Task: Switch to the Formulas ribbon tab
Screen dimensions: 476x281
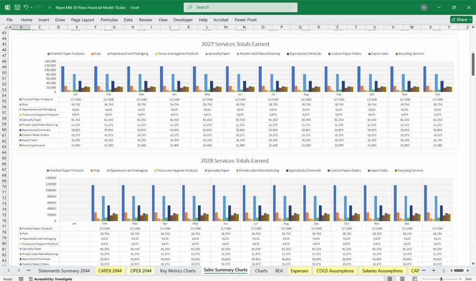Action: (x=109, y=20)
